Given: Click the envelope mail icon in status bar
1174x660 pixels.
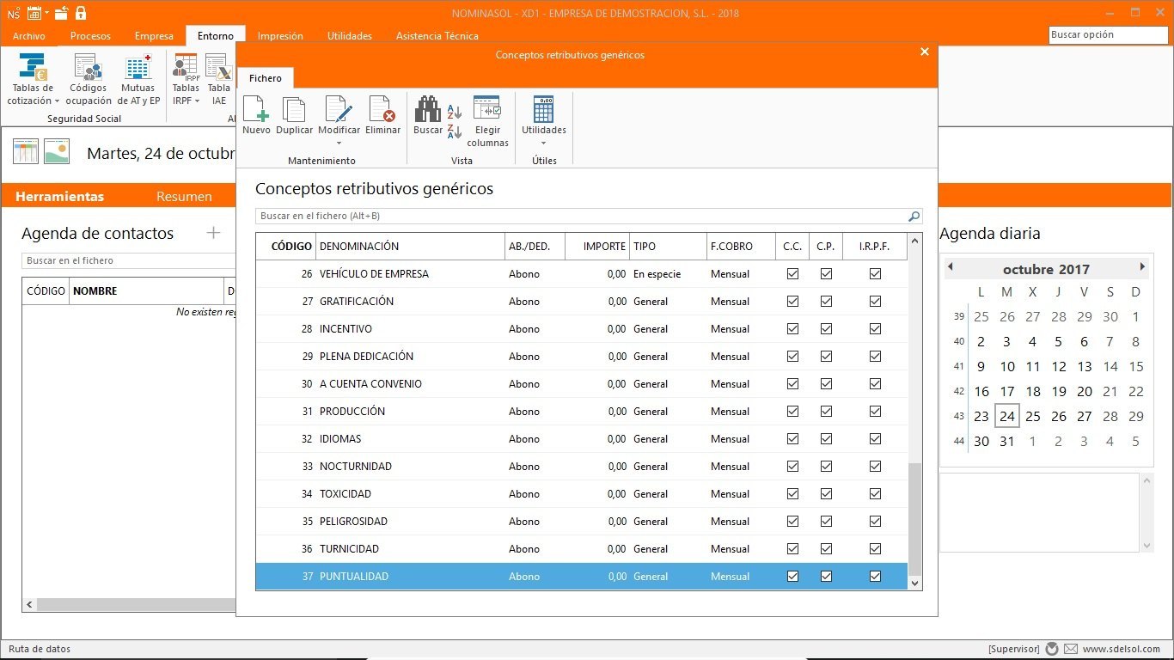Looking at the screenshot, I should (x=1071, y=649).
